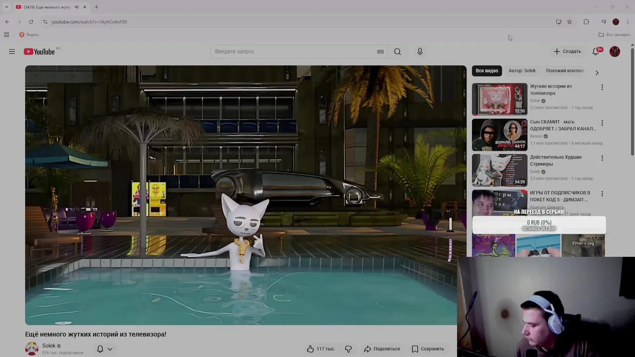Expand subscription notification bell dropdown
The height and width of the screenshot is (357, 635).
pos(110,349)
